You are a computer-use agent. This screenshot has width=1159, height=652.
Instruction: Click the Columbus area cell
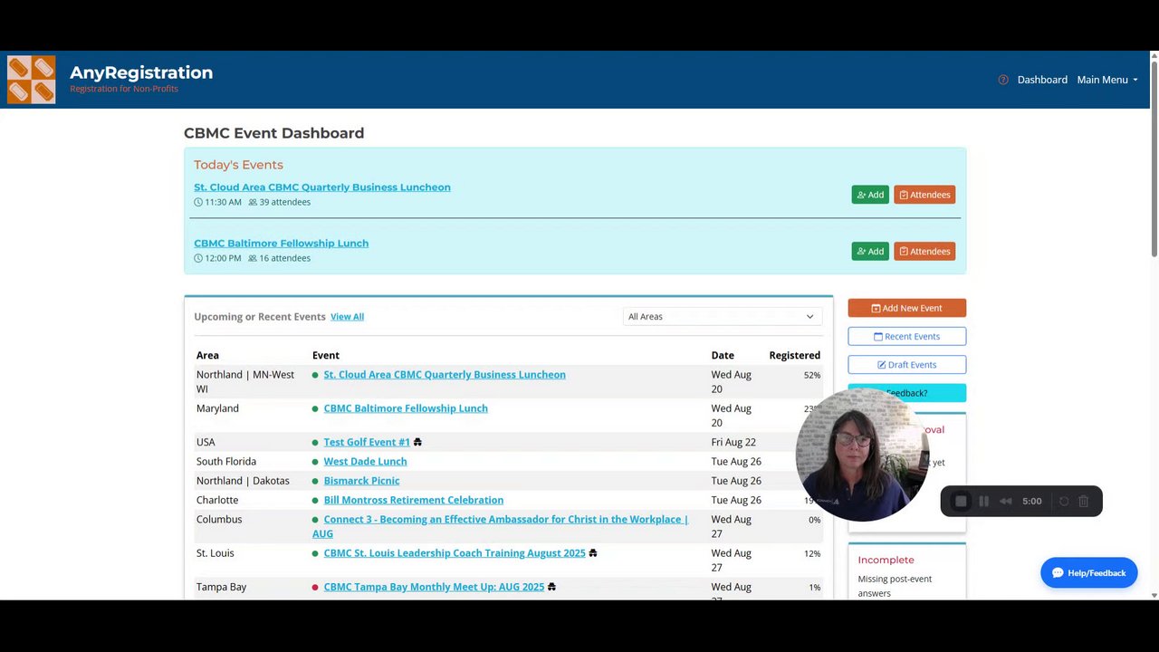tap(219, 520)
